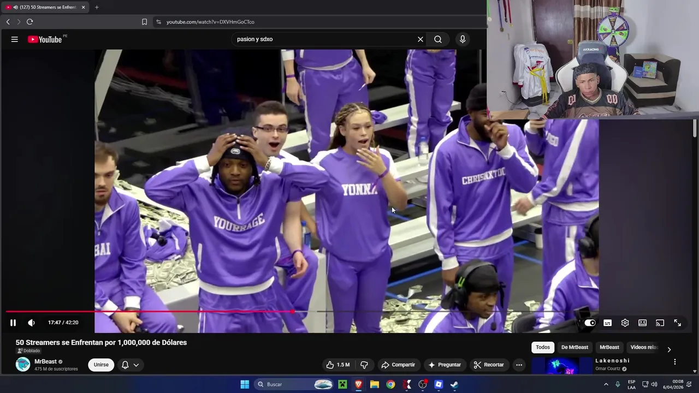The image size is (699, 393).
Task: Toggle the autoplay switch in the player
Action: coord(590,323)
